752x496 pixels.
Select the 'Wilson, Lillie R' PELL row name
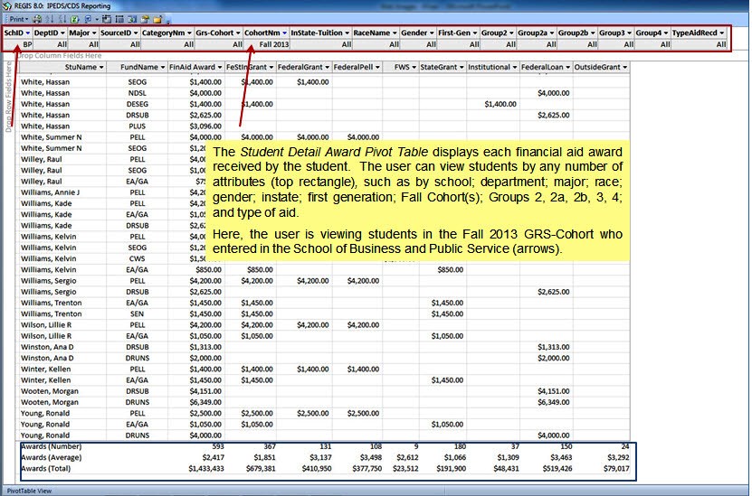(46, 324)
